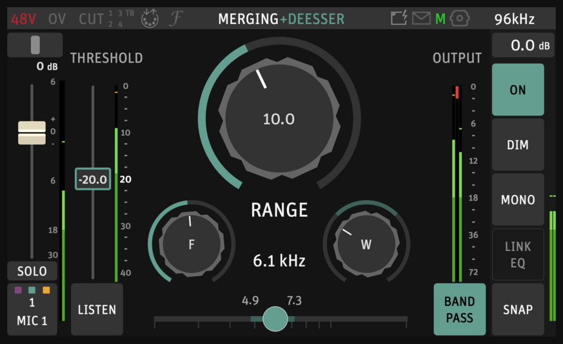Click the F frequency knob
The width and height of the screenshot is (563, 344).
[192, 244]
